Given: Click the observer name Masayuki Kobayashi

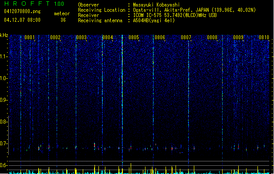Looking at the screenshot, I should 156,5.
